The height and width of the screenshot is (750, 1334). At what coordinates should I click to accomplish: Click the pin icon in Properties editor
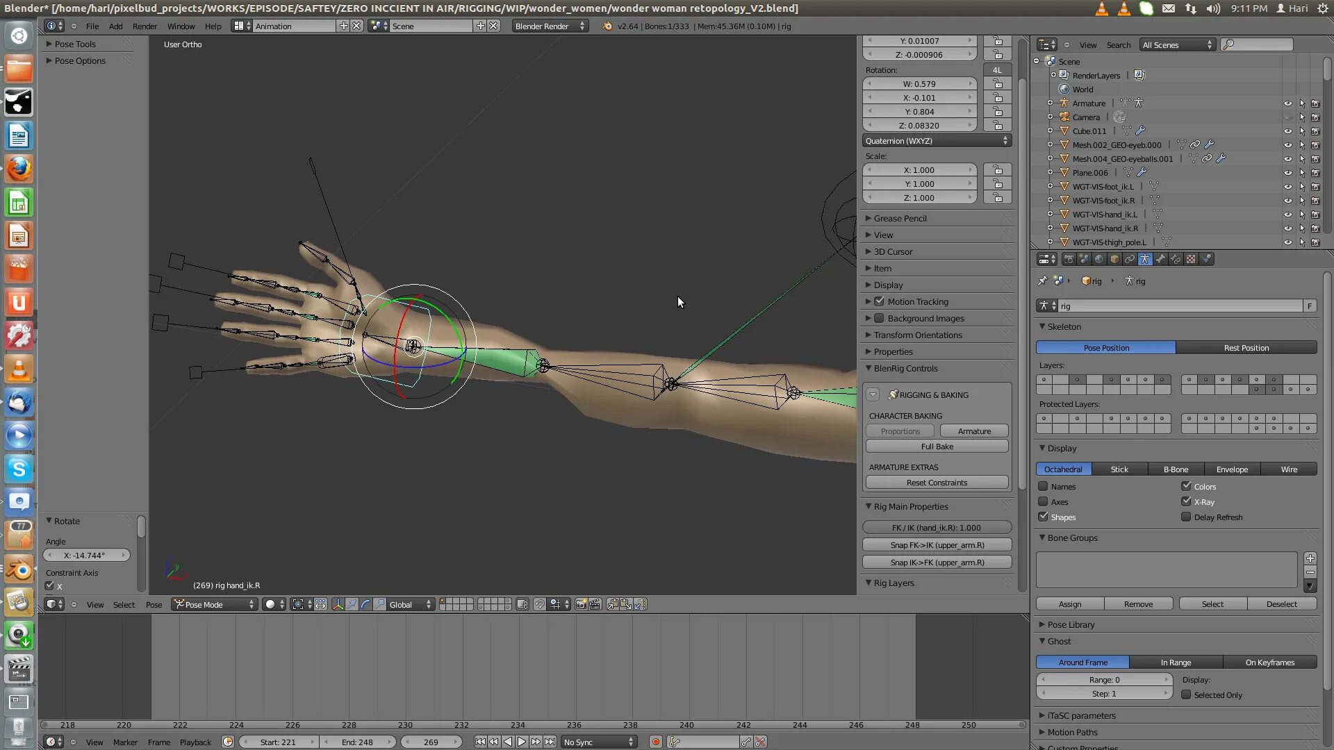pyautogui.click(x=1042, y=281)
